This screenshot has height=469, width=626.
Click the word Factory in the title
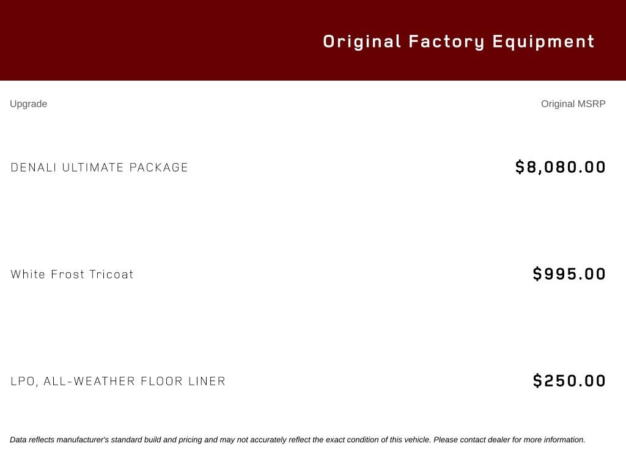pos(446,42)
